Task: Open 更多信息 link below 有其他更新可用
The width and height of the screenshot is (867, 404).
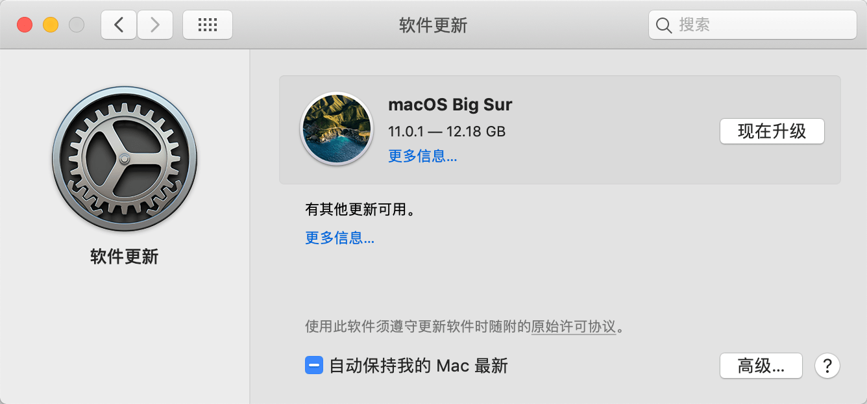Action: click(x=339, y=238)
